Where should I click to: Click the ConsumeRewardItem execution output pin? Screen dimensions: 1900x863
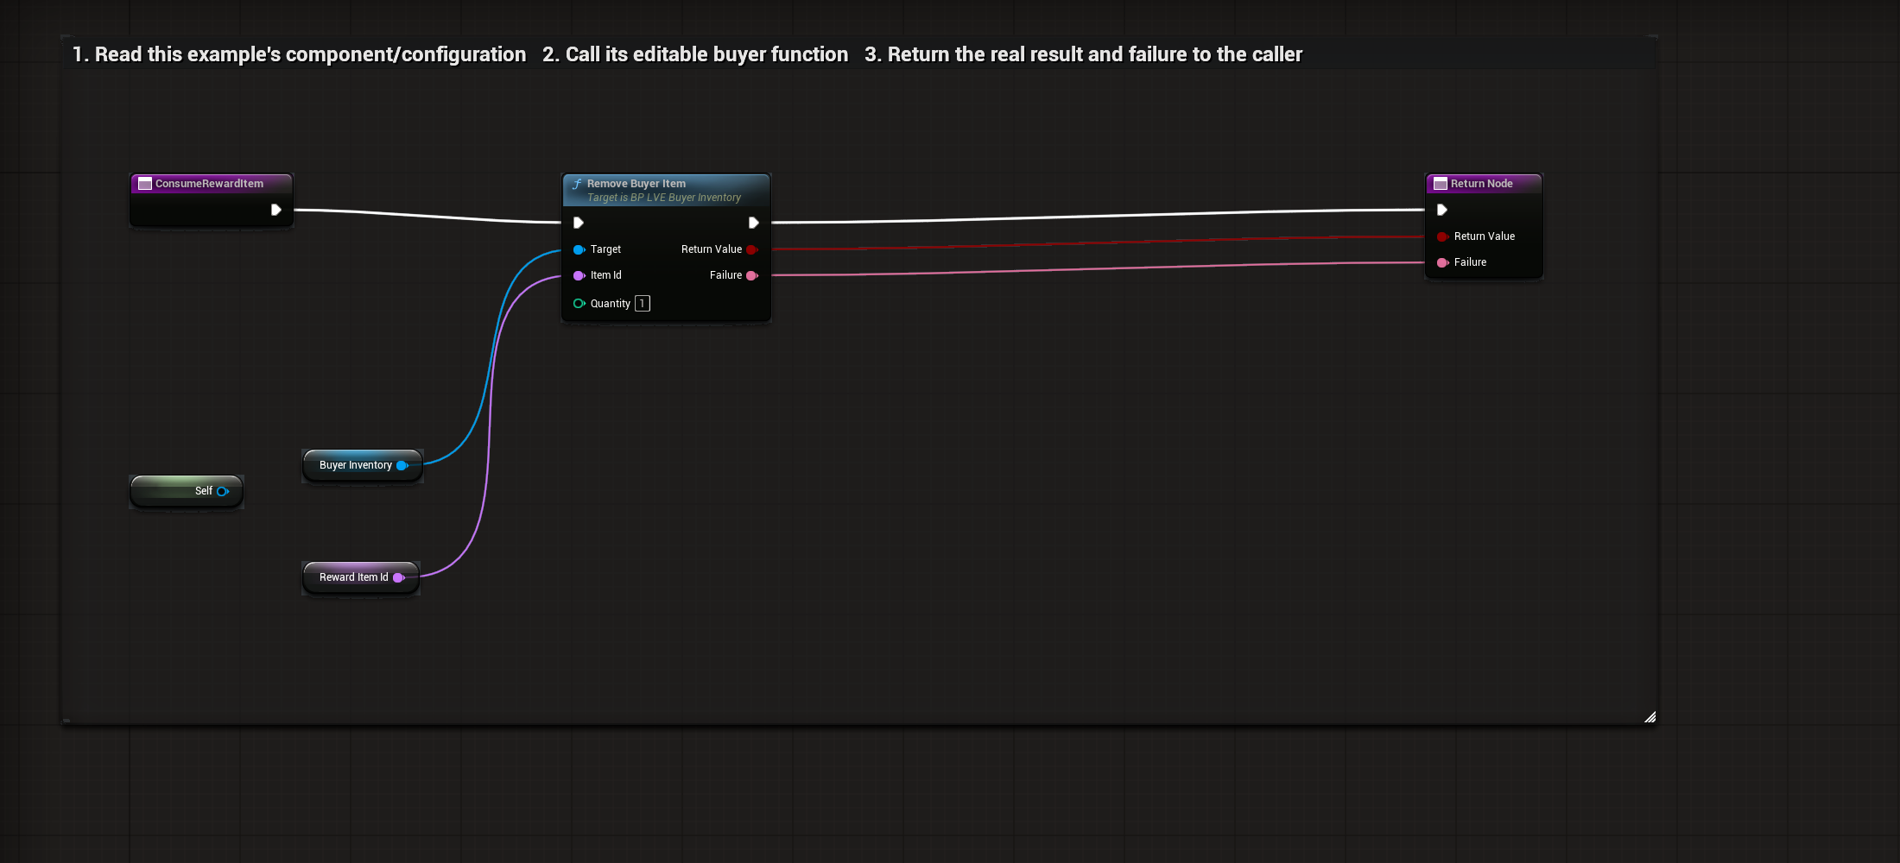coord(276,210)
